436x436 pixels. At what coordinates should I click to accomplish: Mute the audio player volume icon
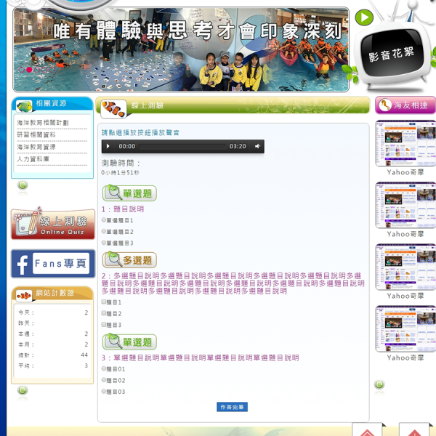(257, 146)
